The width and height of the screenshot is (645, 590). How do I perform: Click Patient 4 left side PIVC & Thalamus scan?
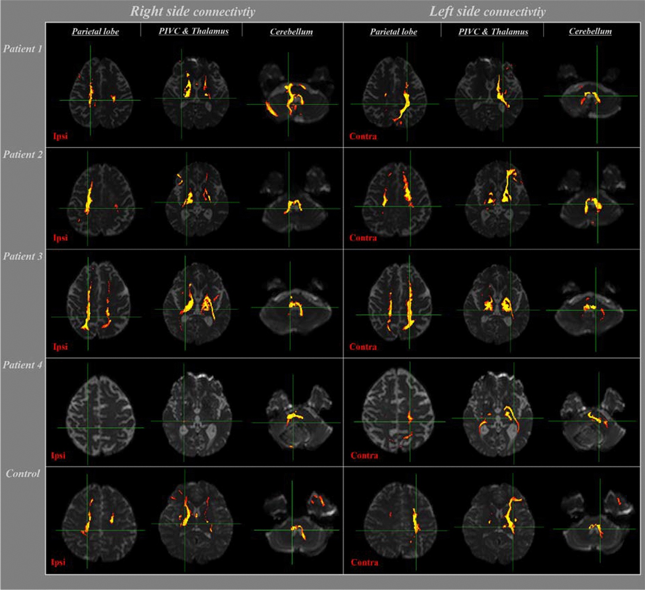[x=498, y=415]
